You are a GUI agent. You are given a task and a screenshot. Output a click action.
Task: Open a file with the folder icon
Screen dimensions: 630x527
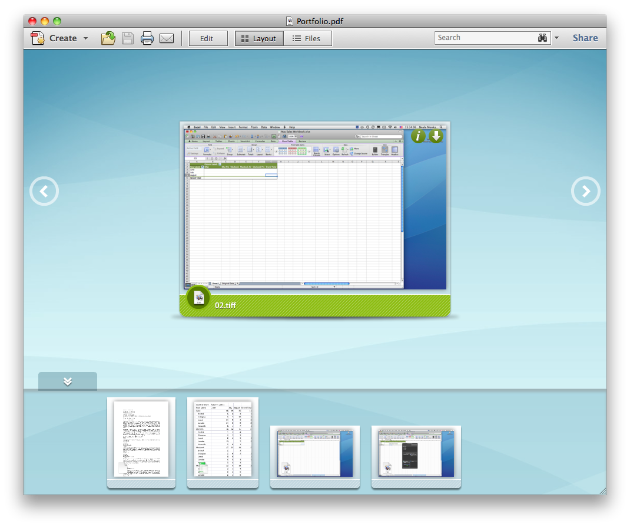108,38
